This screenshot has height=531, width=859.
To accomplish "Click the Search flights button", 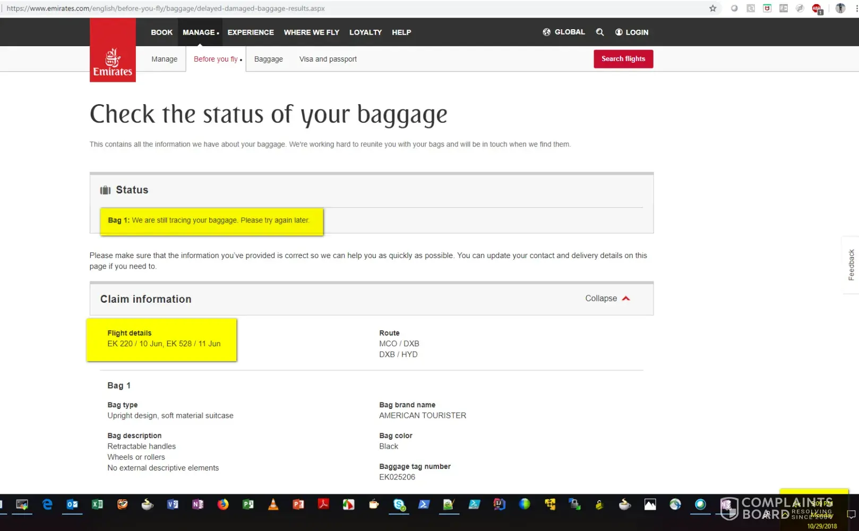I will [623, 59].
